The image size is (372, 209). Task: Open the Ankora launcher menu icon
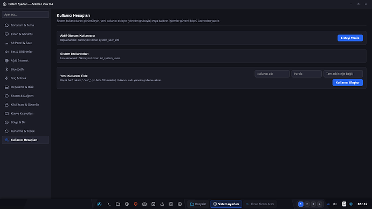click(x=99, y=204)
